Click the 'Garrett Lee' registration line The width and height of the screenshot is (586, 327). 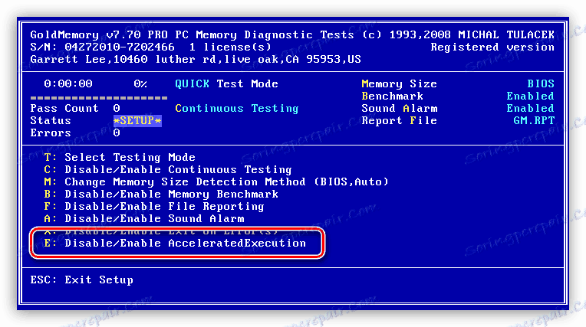[196, 60]
